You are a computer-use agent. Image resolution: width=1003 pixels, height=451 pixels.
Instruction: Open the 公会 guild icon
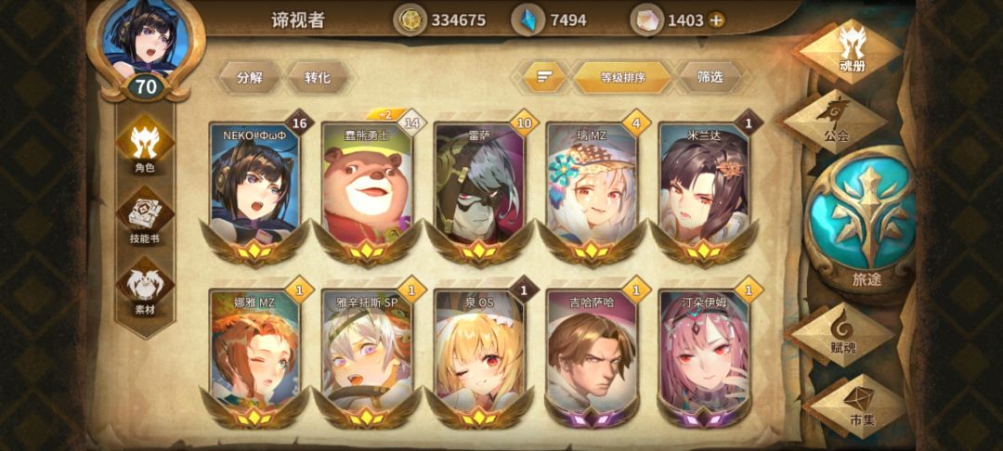[x=836, y=122]
